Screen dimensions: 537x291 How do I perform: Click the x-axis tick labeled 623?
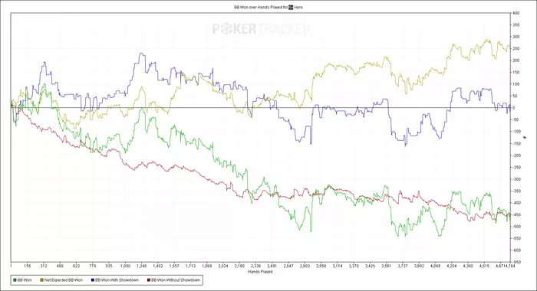click(x=77, y=266)
